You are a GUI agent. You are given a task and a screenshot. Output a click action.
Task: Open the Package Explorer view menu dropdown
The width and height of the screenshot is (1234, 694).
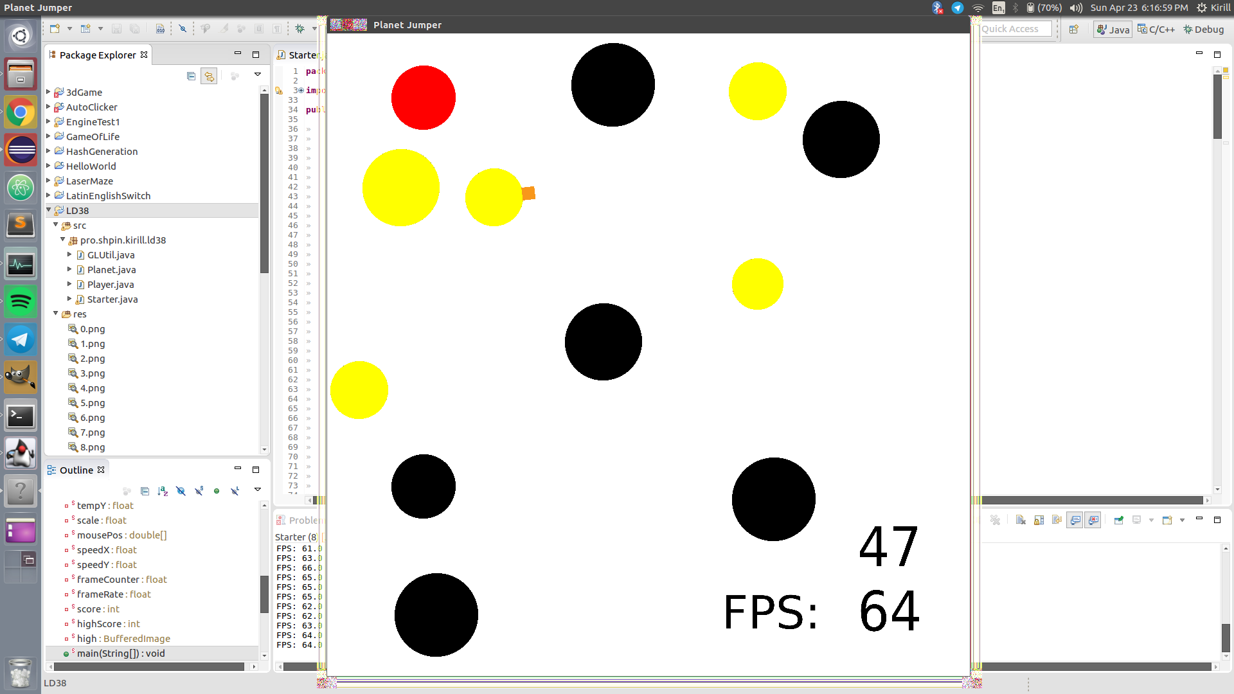tap(258, 75)
